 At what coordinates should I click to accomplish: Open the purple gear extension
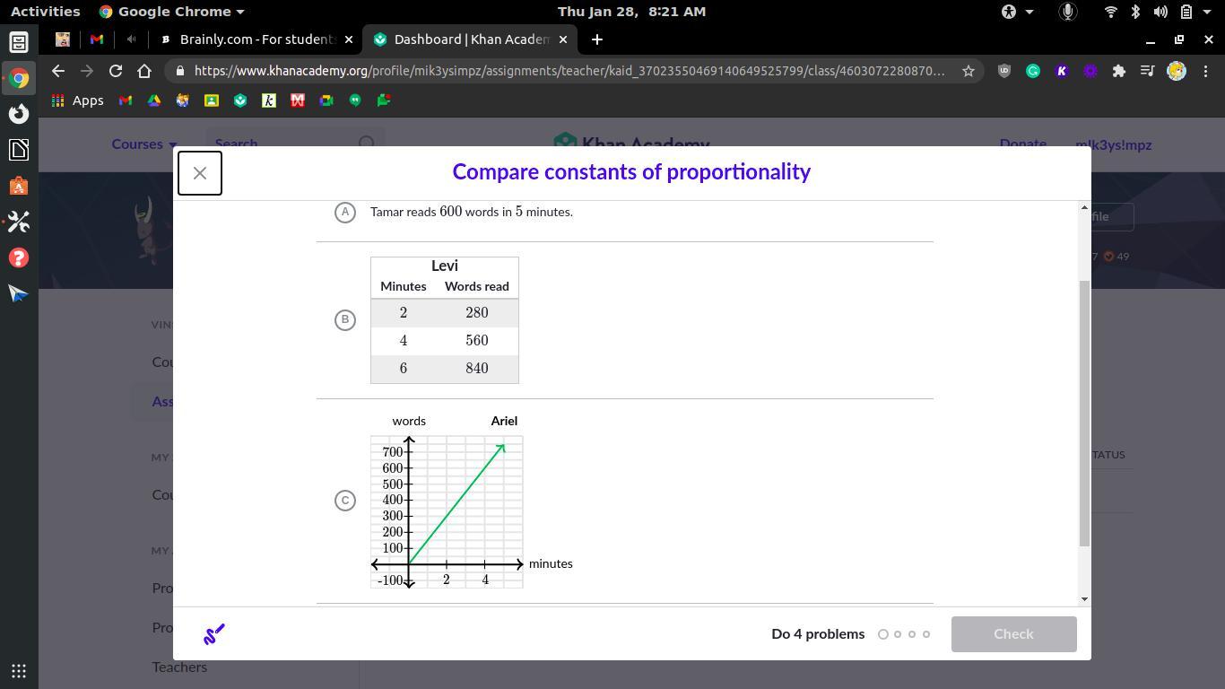(1090, 71)
